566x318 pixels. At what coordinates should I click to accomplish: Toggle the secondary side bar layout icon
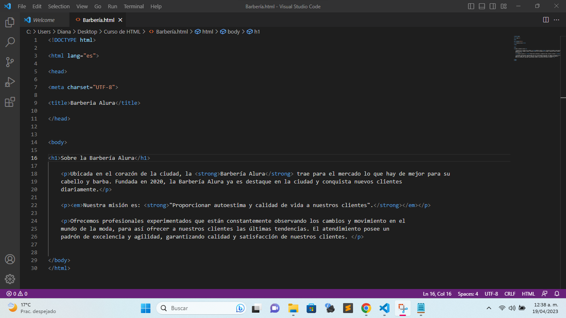(493, 6)
